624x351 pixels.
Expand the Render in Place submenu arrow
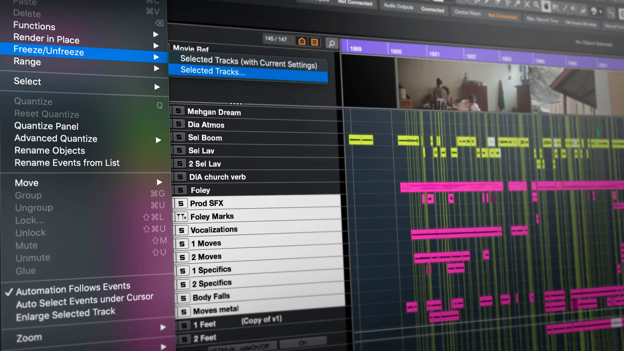pyautogui.click(x=156, y=45)
